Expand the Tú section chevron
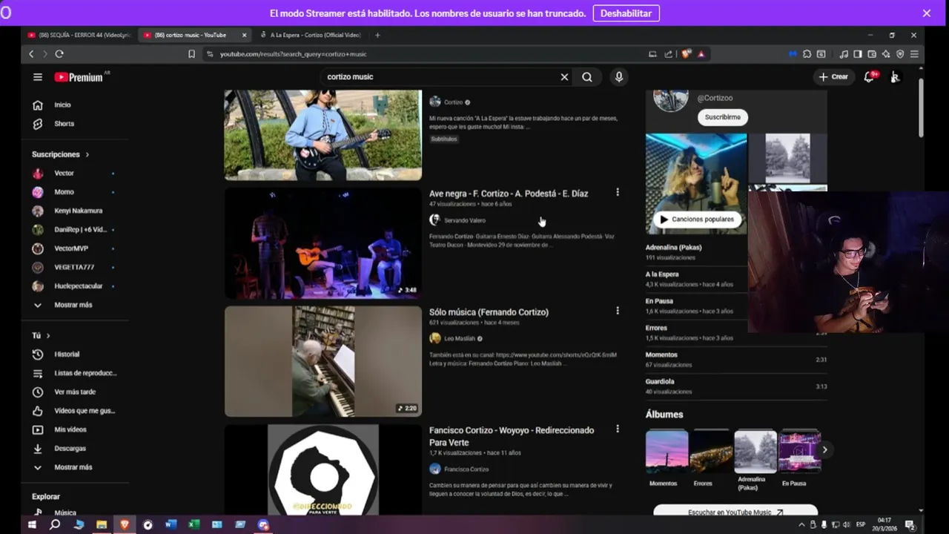Image resolution: width=949 pixels, height=534 pixels. 48,336
